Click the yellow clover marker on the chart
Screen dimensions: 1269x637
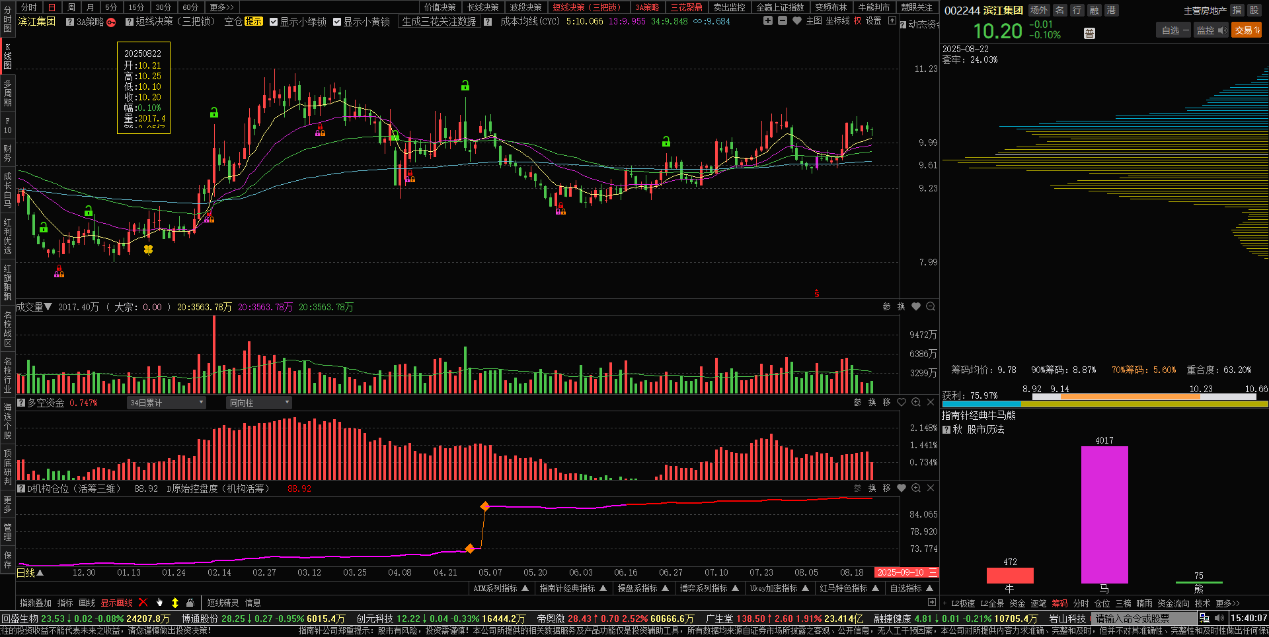(148, 250)
